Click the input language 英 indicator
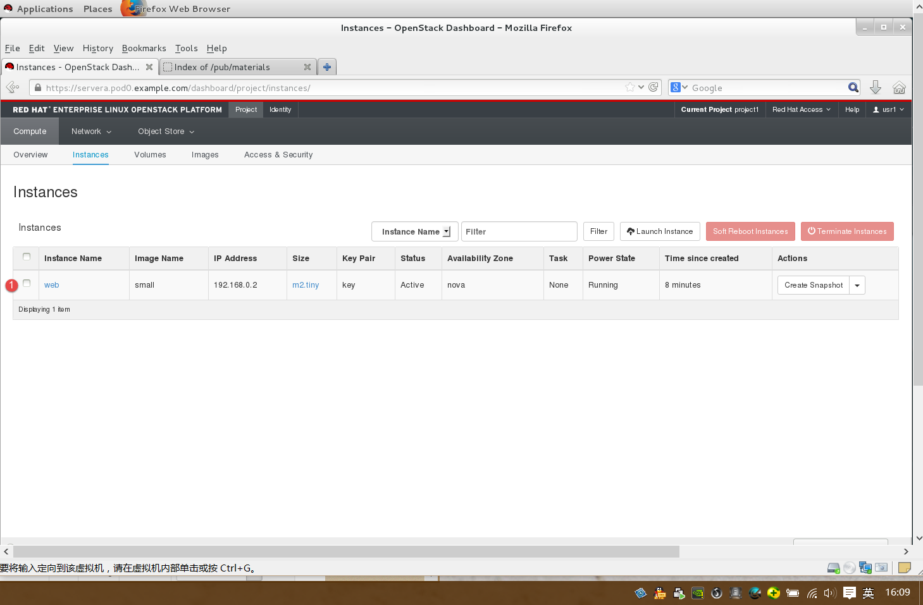 coord(869,593)
